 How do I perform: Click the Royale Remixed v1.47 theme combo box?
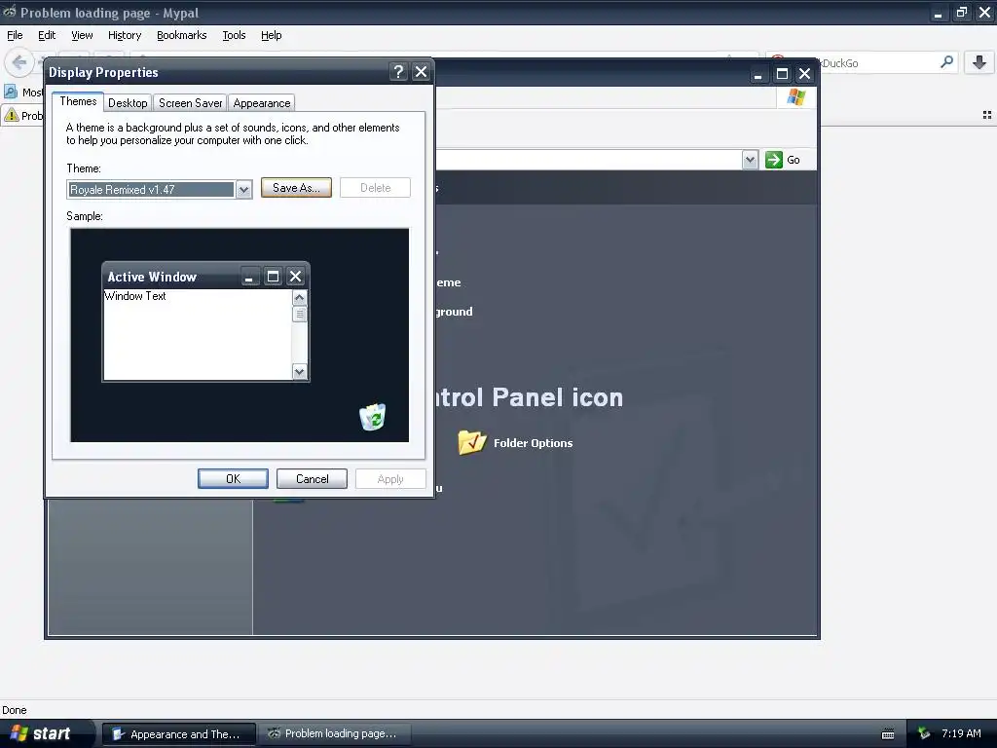click(x=159, y=190)
